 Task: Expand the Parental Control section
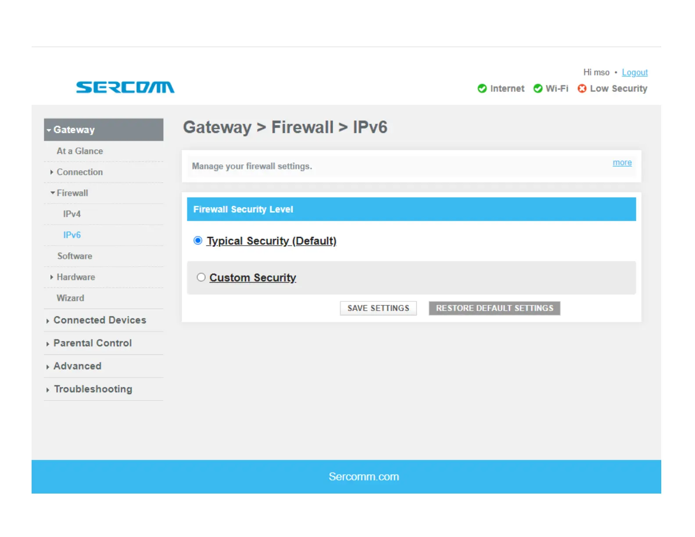48,344
